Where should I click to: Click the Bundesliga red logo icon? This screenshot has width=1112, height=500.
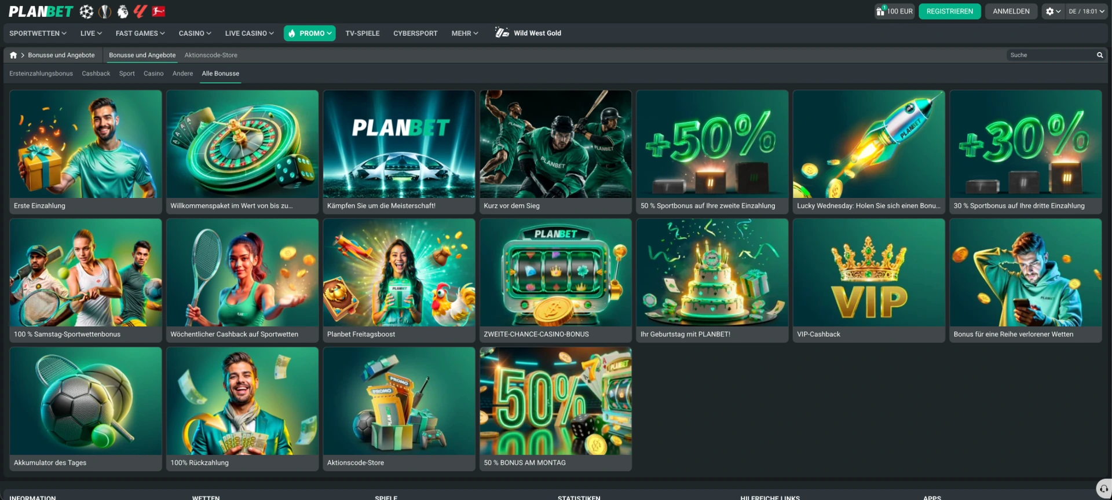point(158,11)
